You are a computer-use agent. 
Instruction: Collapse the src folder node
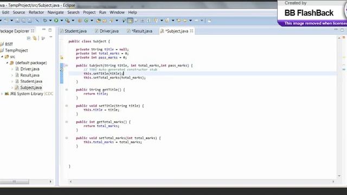[2, 56]
